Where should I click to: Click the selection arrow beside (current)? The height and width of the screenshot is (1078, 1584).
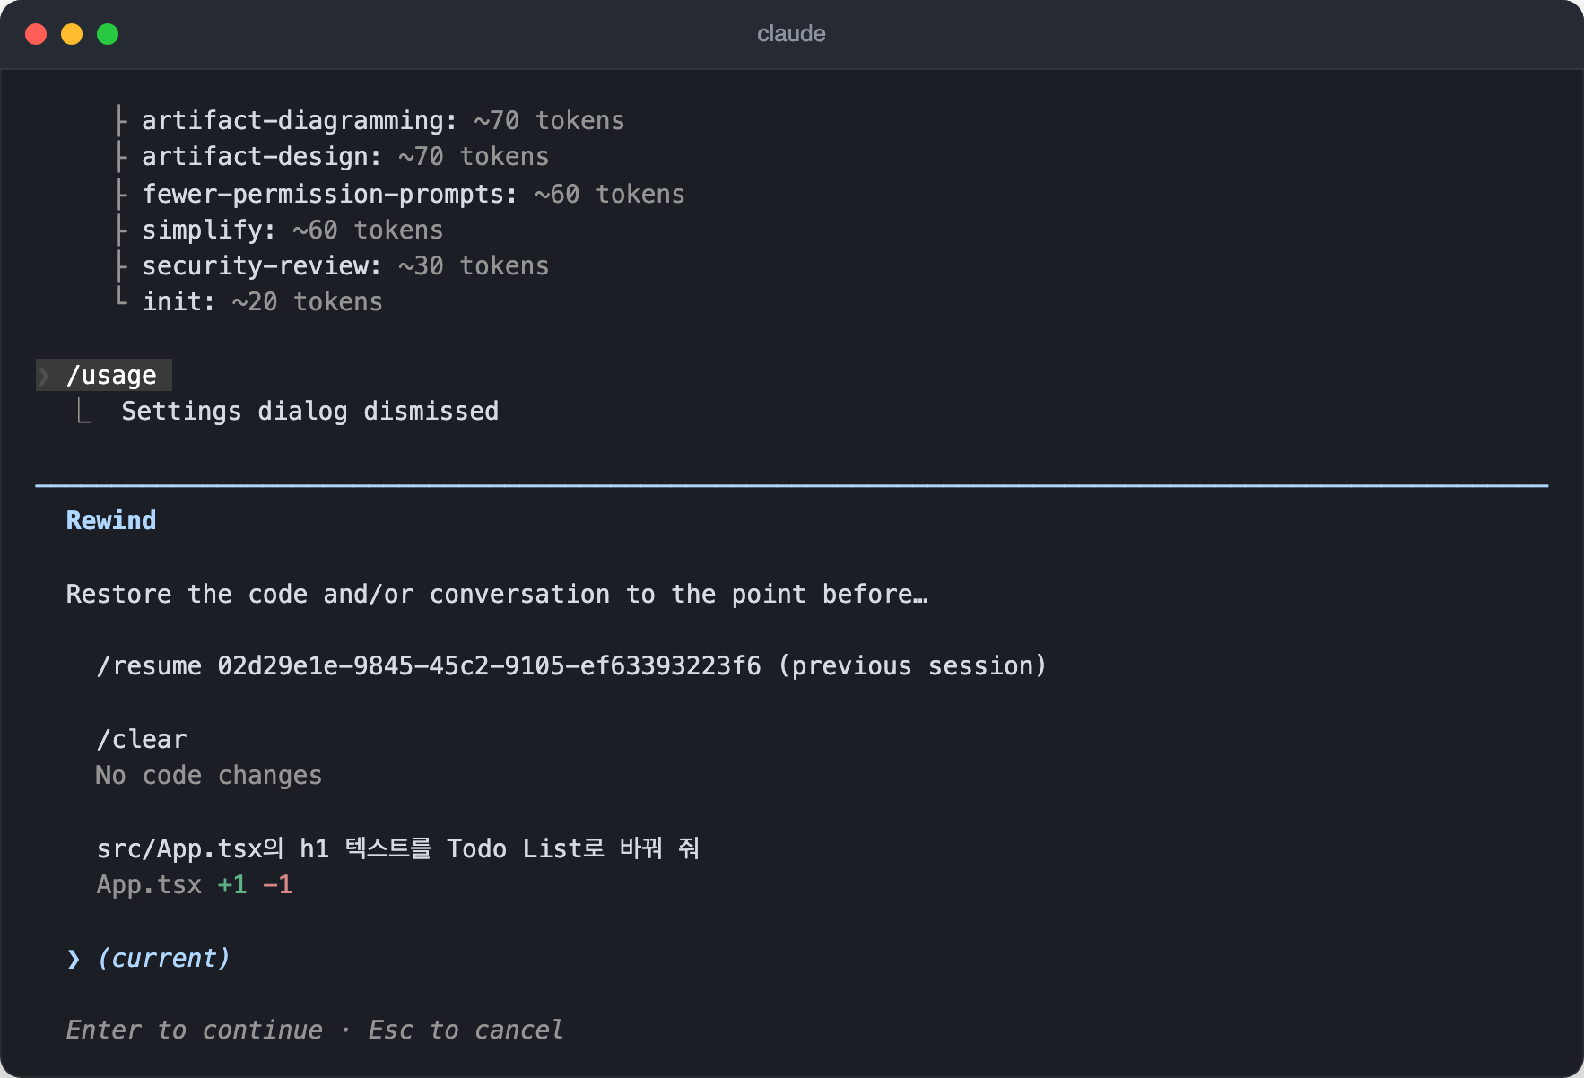[x=74, y=959]
